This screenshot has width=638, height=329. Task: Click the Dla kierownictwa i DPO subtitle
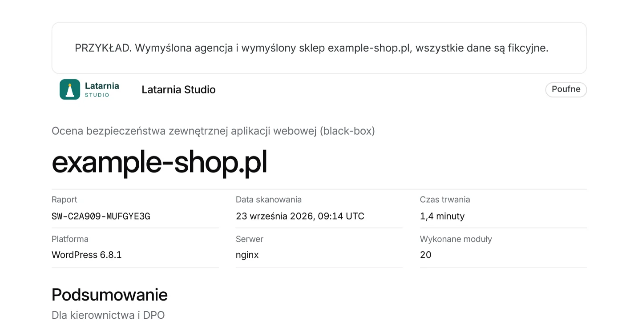pyautogui.click(x=108, y=315)
